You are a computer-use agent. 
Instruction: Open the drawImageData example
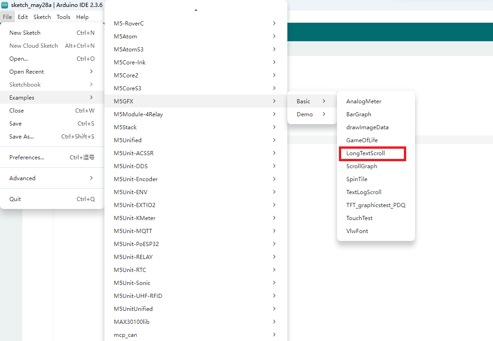(x=376, y=127)
